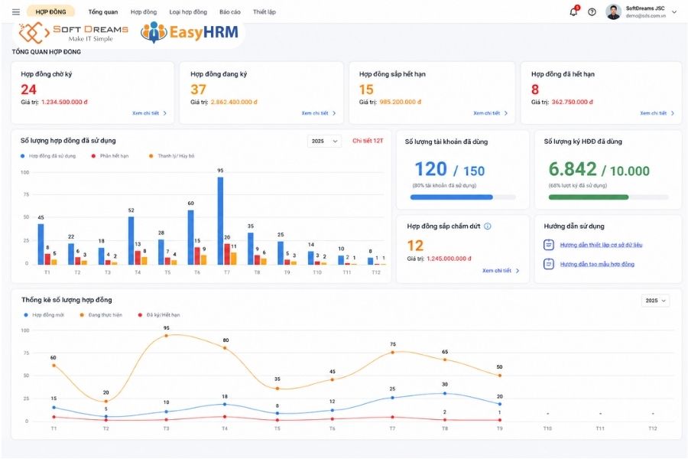Click the 6.842 signing count

click(573, 169)
